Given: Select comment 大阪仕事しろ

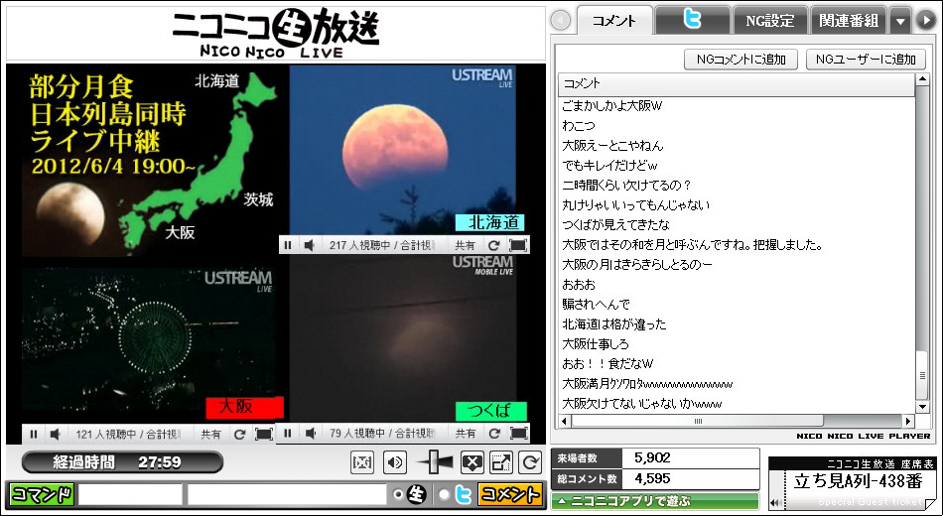Looking at the screenshot, I should (596, 344).
